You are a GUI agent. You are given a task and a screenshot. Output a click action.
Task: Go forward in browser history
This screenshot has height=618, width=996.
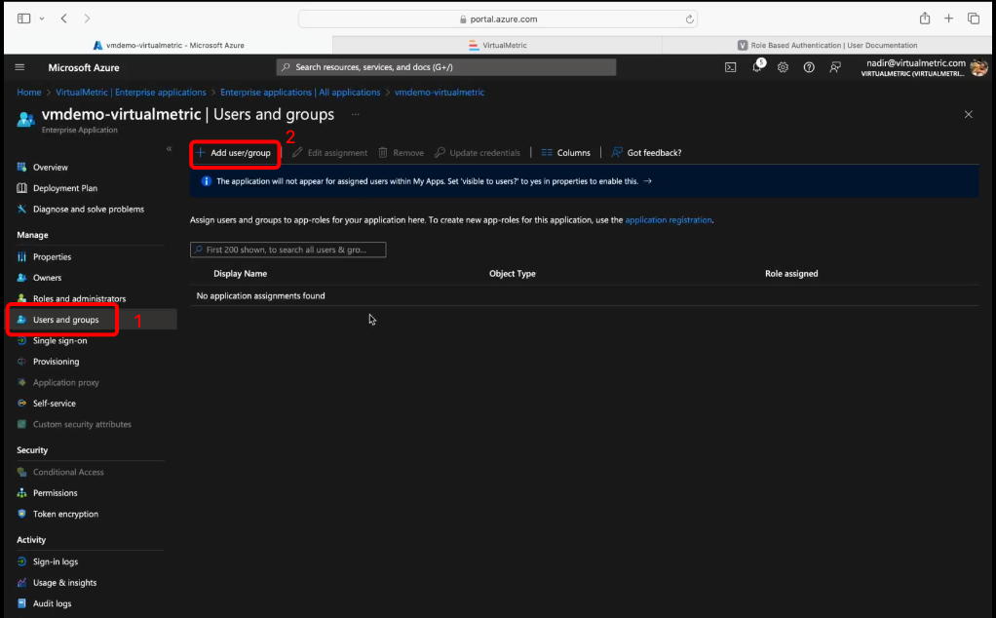click(x=87, y=19)
